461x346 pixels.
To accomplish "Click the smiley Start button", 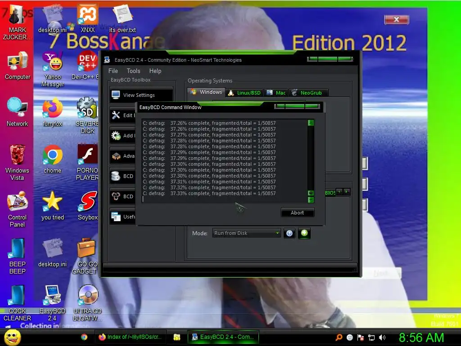I will tap(12, 337).
